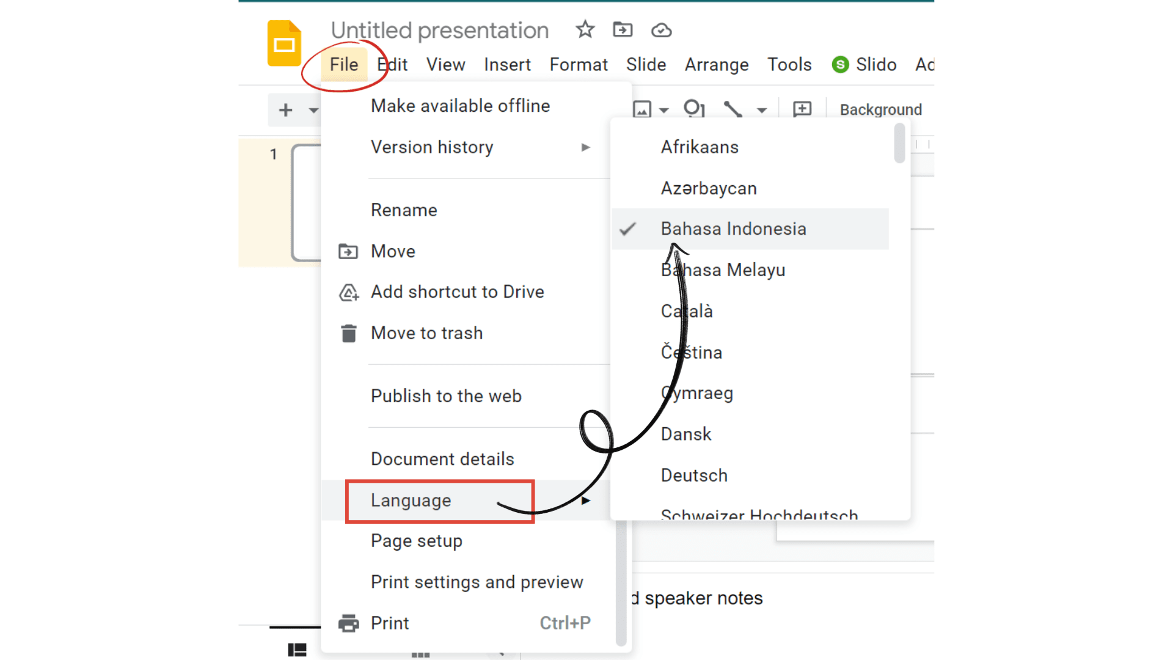Image resolution: width=1173 pixels, height=660 pixels.
Task: Select Deutsch from the language list
Action: [x=694, y=475]
